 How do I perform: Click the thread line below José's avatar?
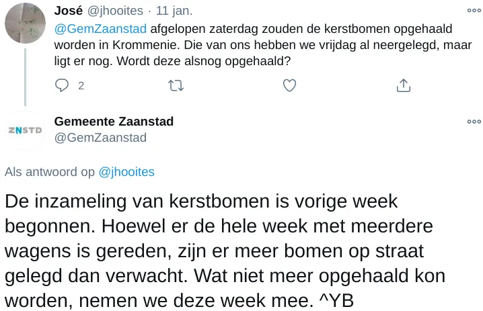25,74
